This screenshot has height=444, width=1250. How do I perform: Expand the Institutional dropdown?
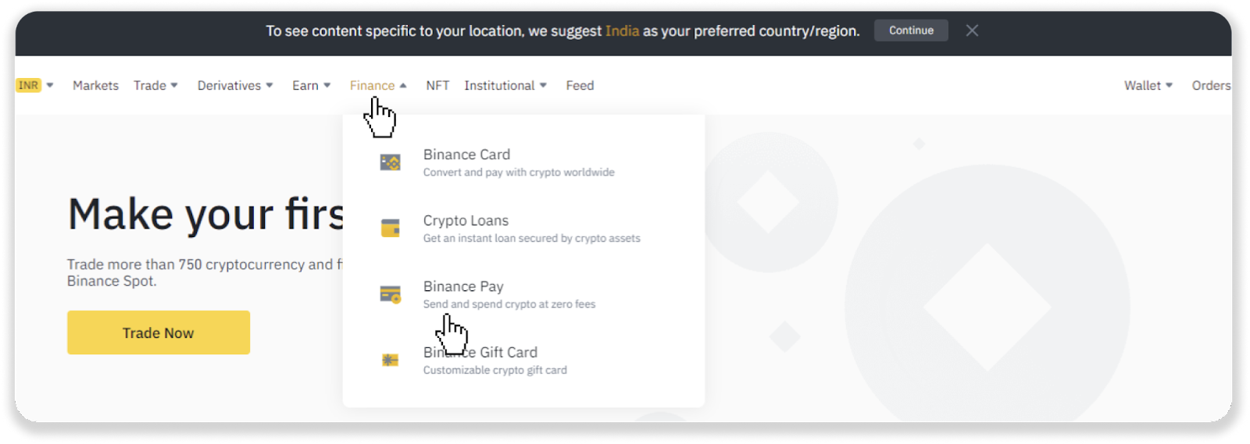tap(505, 85)
